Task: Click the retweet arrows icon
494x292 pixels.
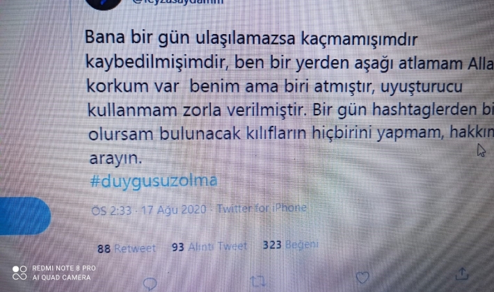Action: 257,281
